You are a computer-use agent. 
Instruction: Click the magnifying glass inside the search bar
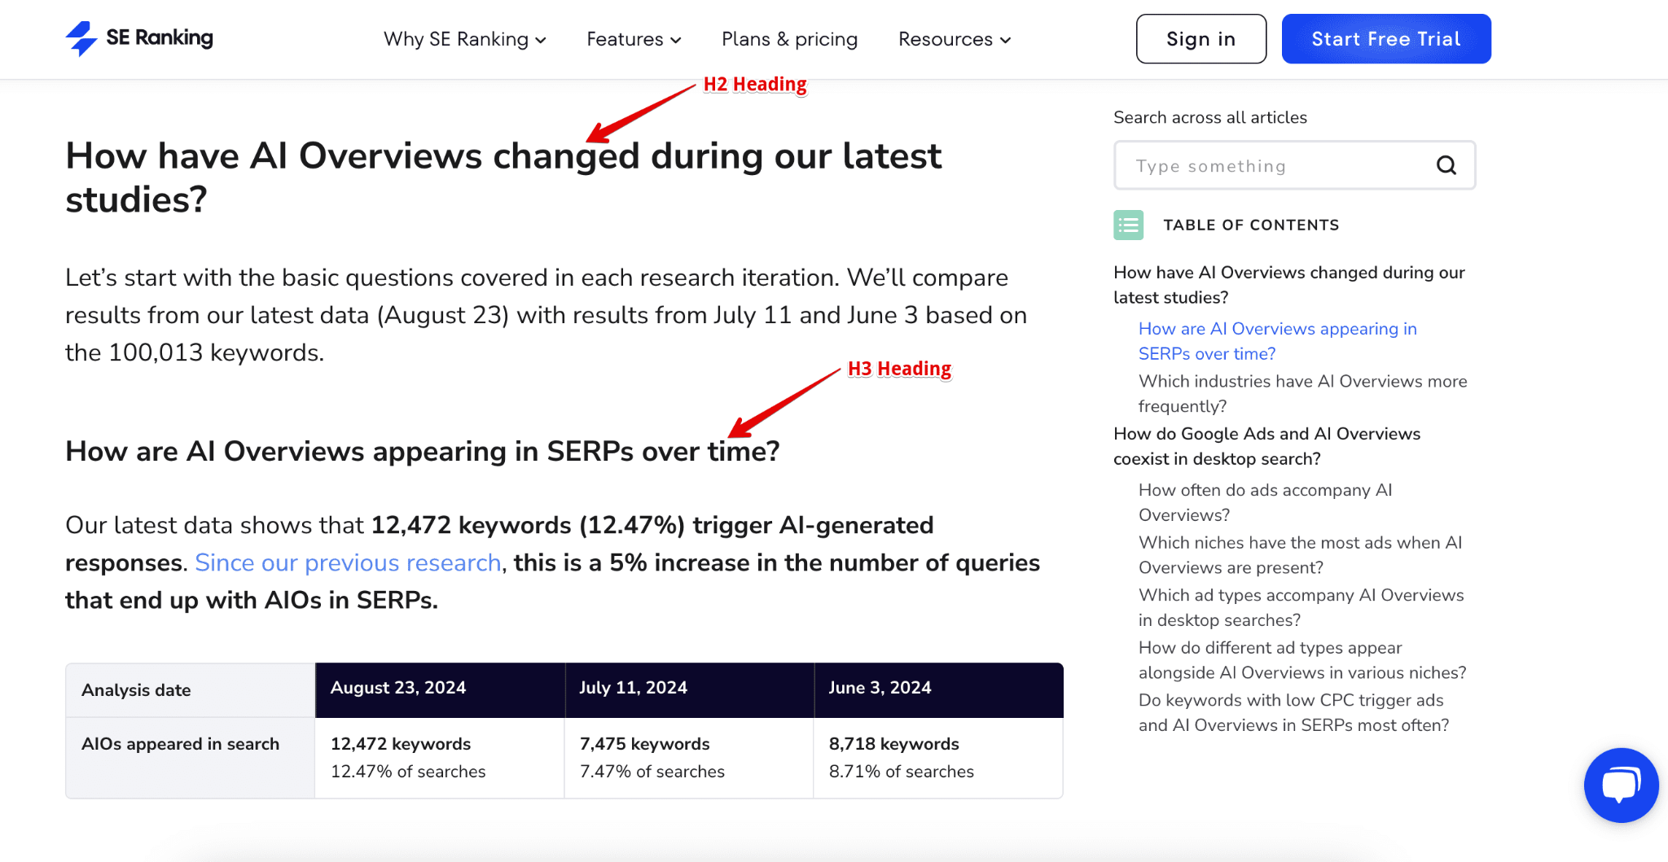[x=1446, y=165]
